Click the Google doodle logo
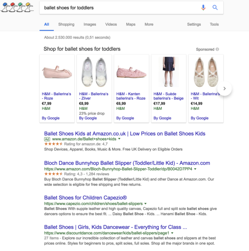Viewport: 249px width, 251px height. (17, 7)
